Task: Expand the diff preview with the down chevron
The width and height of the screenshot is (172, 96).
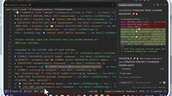Action: click(x=142, y=54)
